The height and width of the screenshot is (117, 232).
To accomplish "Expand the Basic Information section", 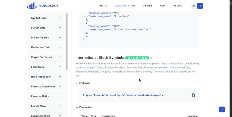I will tap(46, 77).
